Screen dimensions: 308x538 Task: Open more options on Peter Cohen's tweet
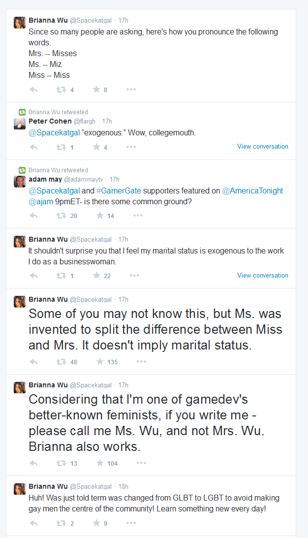(x=131, y=147)
